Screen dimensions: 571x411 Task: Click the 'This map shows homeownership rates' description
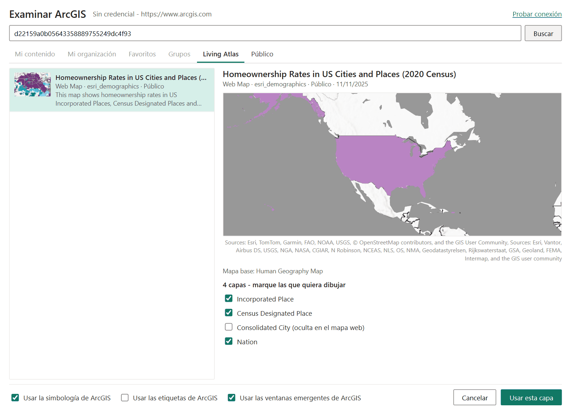tap(128, 99)
